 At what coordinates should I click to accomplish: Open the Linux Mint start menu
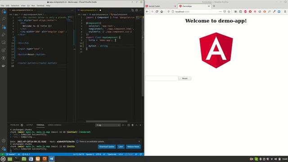pos(3,159)
